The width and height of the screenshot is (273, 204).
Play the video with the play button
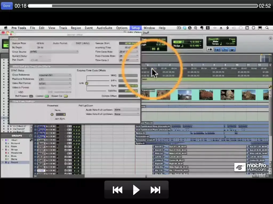click(x=136, y=190)
